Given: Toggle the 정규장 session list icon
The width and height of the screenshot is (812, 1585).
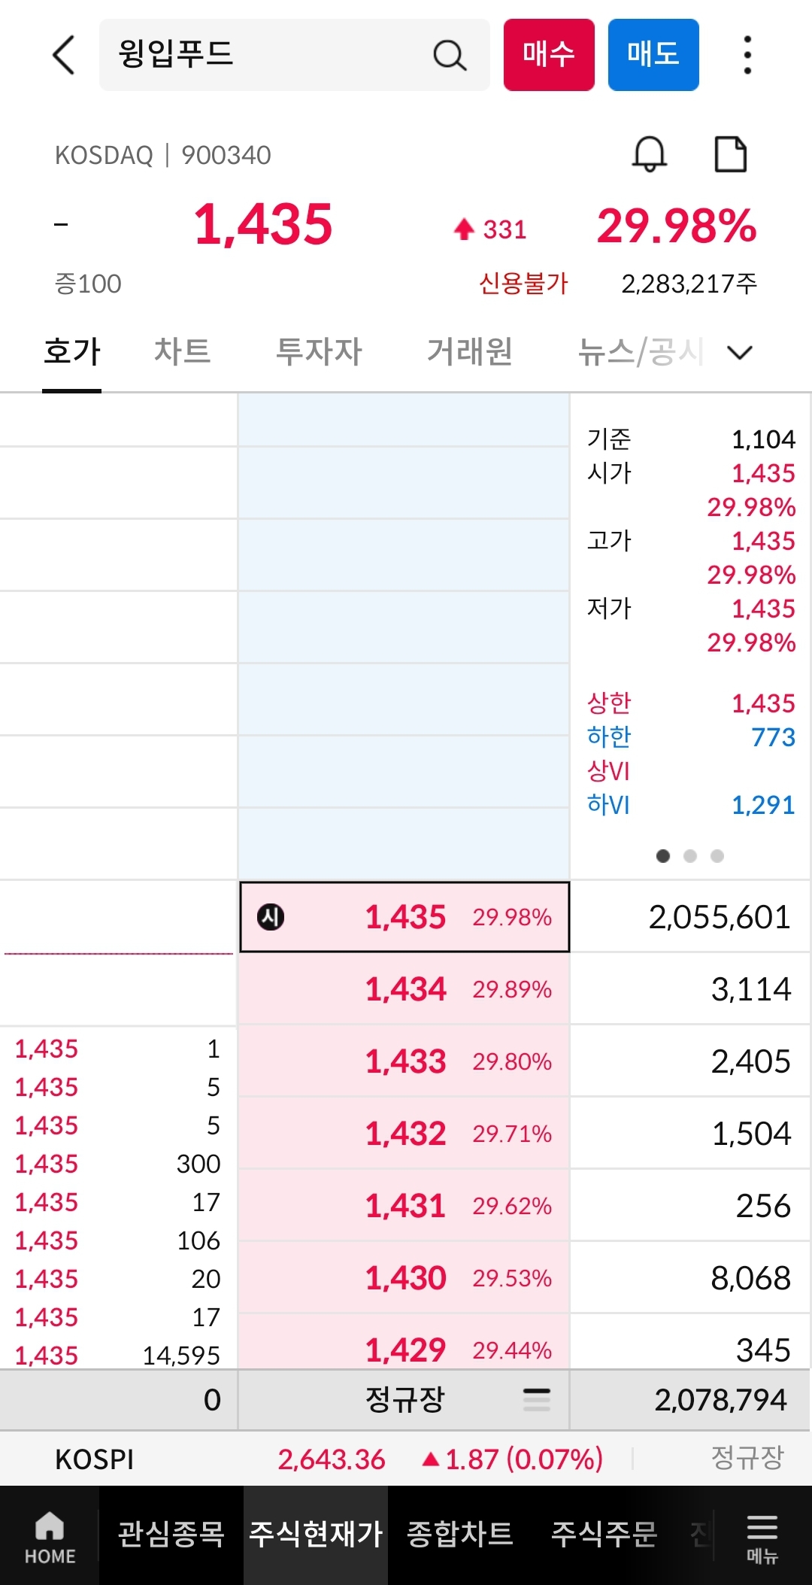Looking at the screenshot, I should (x=537, y=1400).
